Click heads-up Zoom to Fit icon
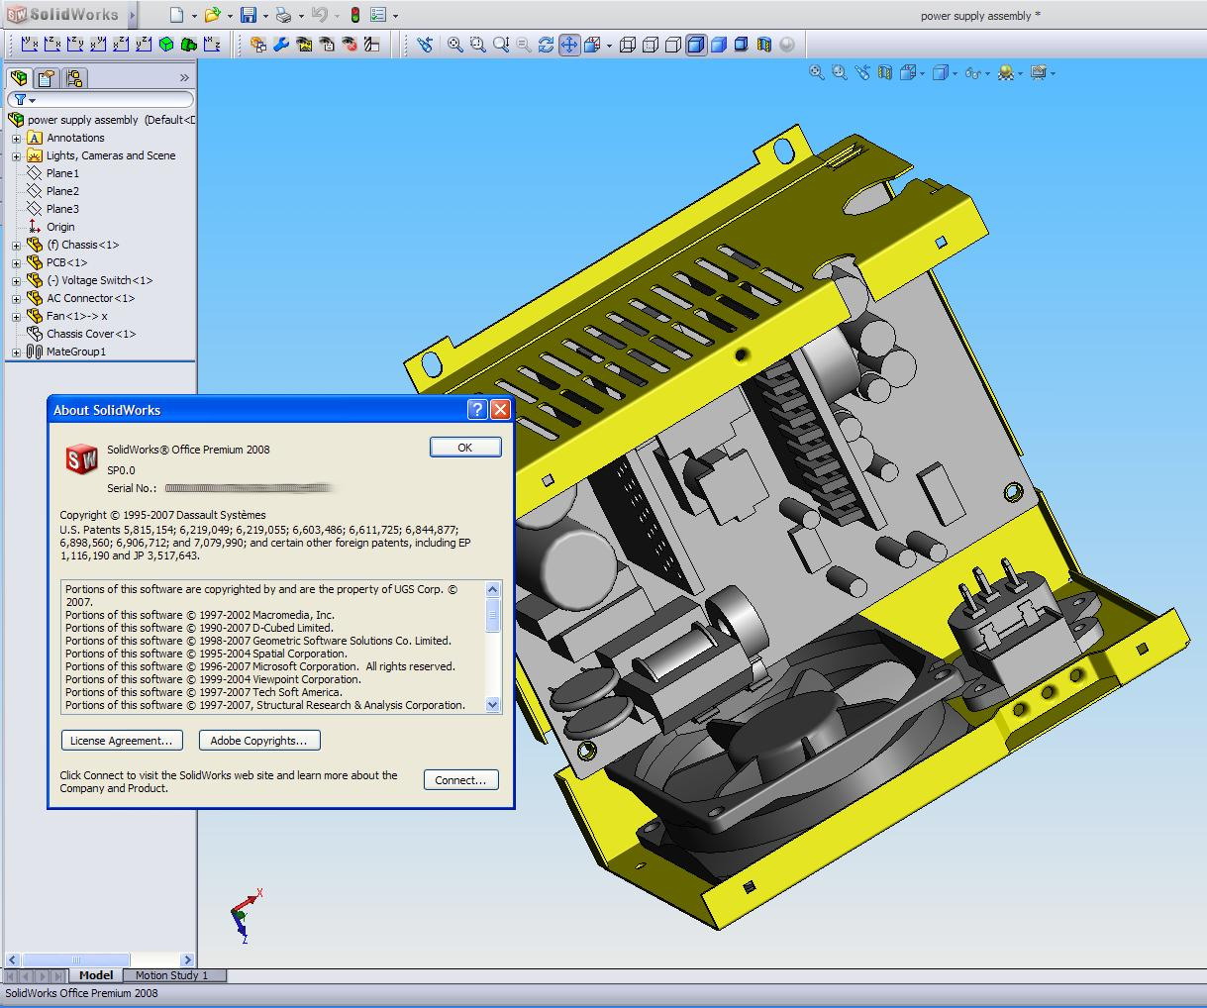The height and width of the screenshot is (1008, 1207). click(x=817, y=72)
